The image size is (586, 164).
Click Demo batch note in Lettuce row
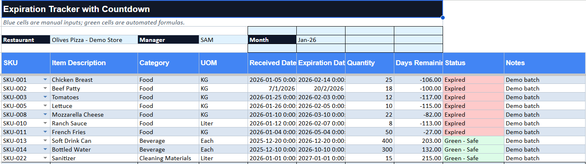pyautogui.click(x=545, y=106)
